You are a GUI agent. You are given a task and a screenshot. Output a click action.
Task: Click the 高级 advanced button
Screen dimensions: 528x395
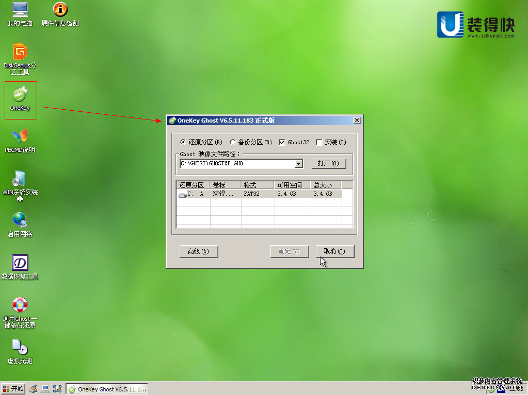point(199,251)
